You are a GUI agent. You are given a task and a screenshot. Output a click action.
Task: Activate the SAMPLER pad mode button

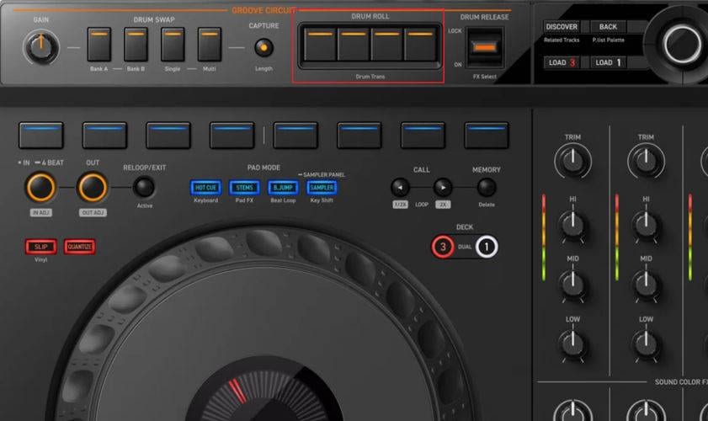(321, 188)
